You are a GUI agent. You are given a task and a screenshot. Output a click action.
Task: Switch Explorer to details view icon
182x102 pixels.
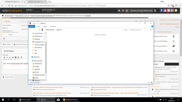149,82
